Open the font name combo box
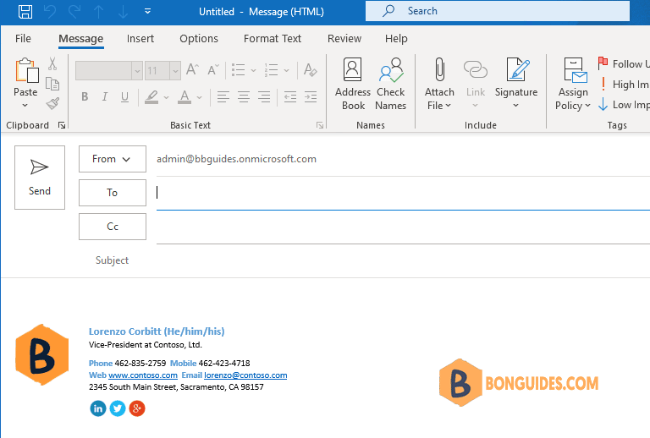Viewport: 650px width, 438px height. click(109, 70)
